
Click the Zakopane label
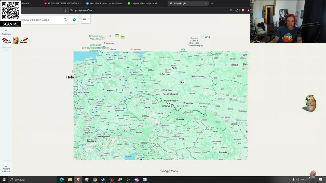[189, 112]
